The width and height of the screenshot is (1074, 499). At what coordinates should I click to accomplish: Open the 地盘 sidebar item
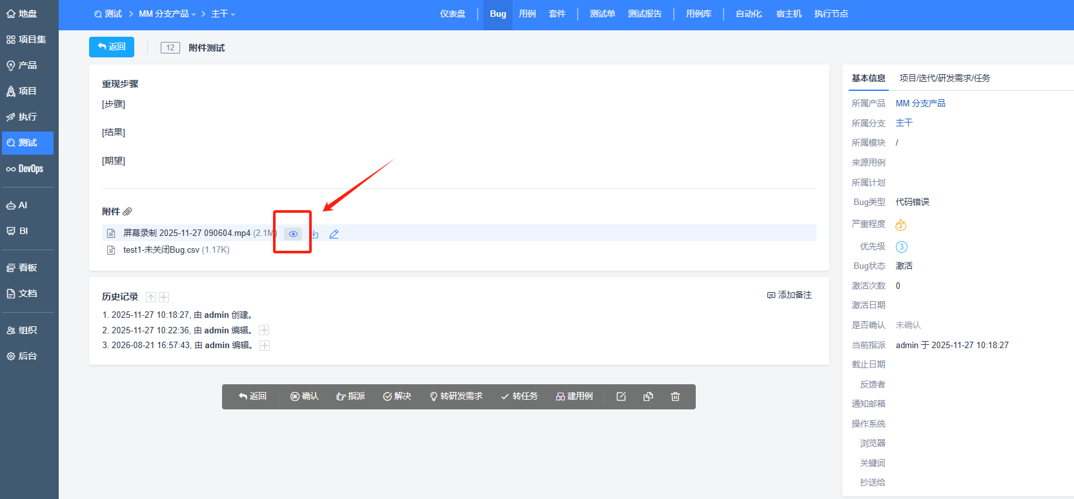point(22,14)
